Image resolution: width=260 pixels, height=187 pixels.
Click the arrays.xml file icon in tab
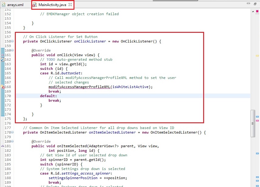[4, 5]
